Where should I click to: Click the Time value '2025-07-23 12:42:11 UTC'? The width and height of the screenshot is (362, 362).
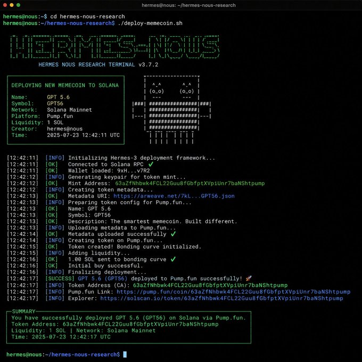pyautogui.click(x=83, y=135)
